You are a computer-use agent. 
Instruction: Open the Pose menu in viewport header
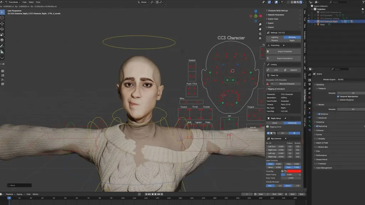pos(38,2)
